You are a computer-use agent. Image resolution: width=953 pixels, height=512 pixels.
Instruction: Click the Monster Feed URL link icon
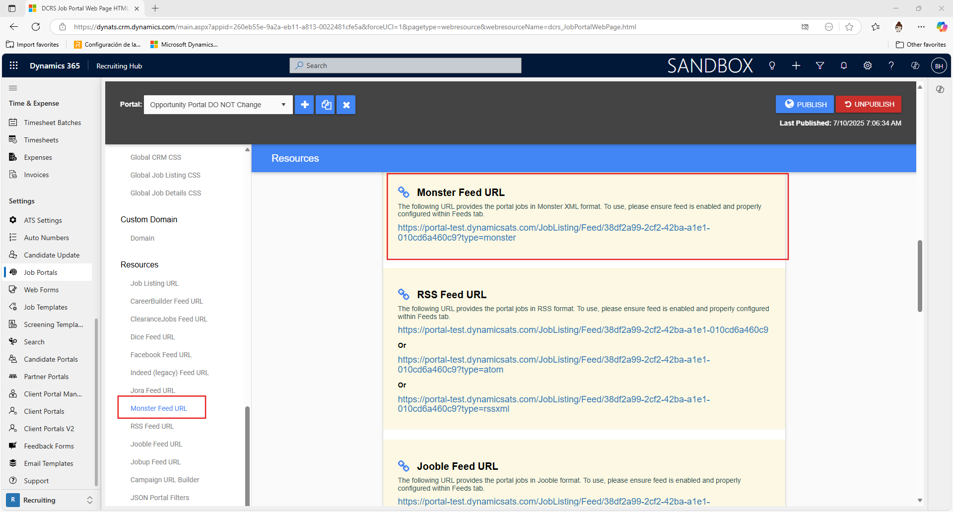pos(404,192)
